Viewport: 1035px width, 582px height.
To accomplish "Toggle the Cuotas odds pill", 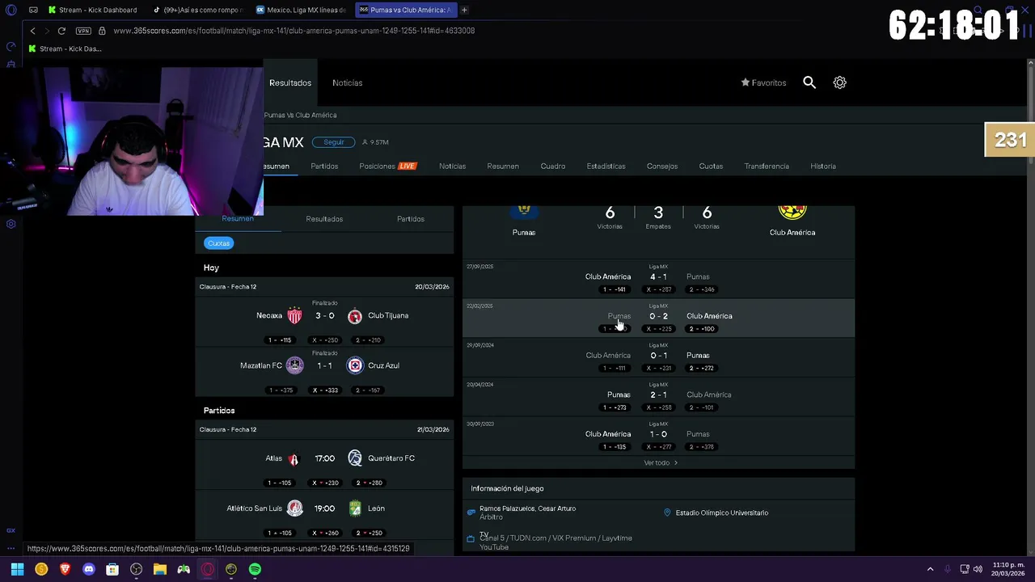I will tap(218, 243).
